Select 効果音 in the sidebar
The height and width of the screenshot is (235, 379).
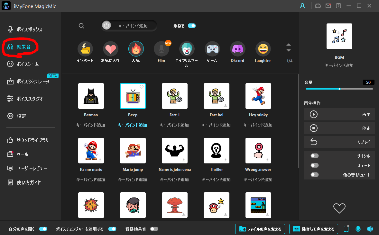point(19,47)
